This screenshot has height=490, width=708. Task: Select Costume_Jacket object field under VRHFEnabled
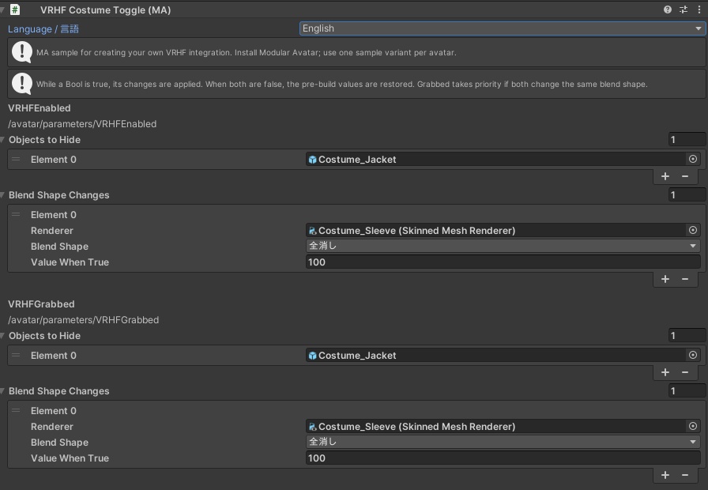pos(495,159)
